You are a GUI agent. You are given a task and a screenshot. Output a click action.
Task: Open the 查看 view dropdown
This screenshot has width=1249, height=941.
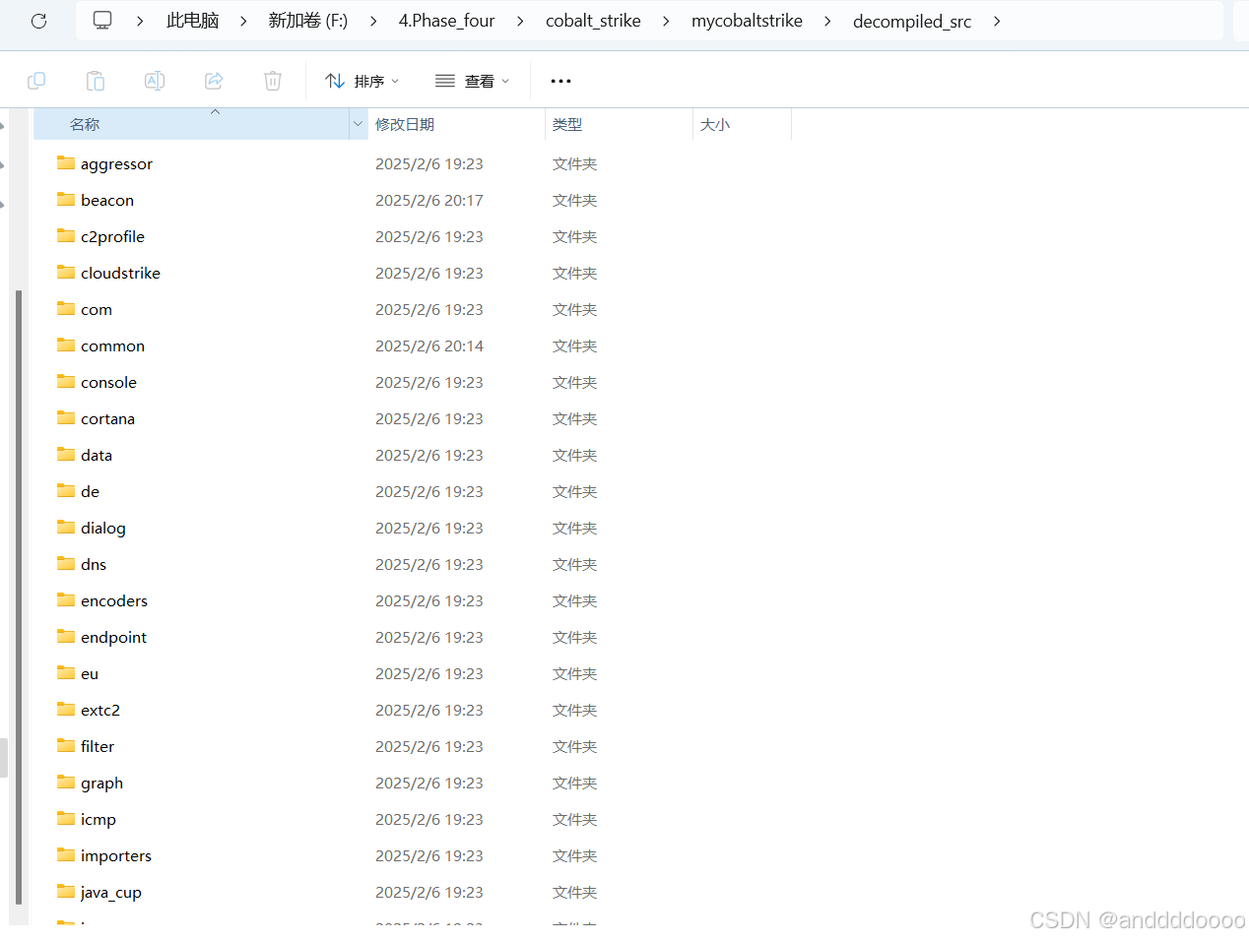[x=472, y=81]
